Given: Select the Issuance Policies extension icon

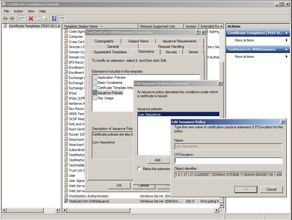Looking at the screenshot, I should pyautogui.click(x=95, y=93).
